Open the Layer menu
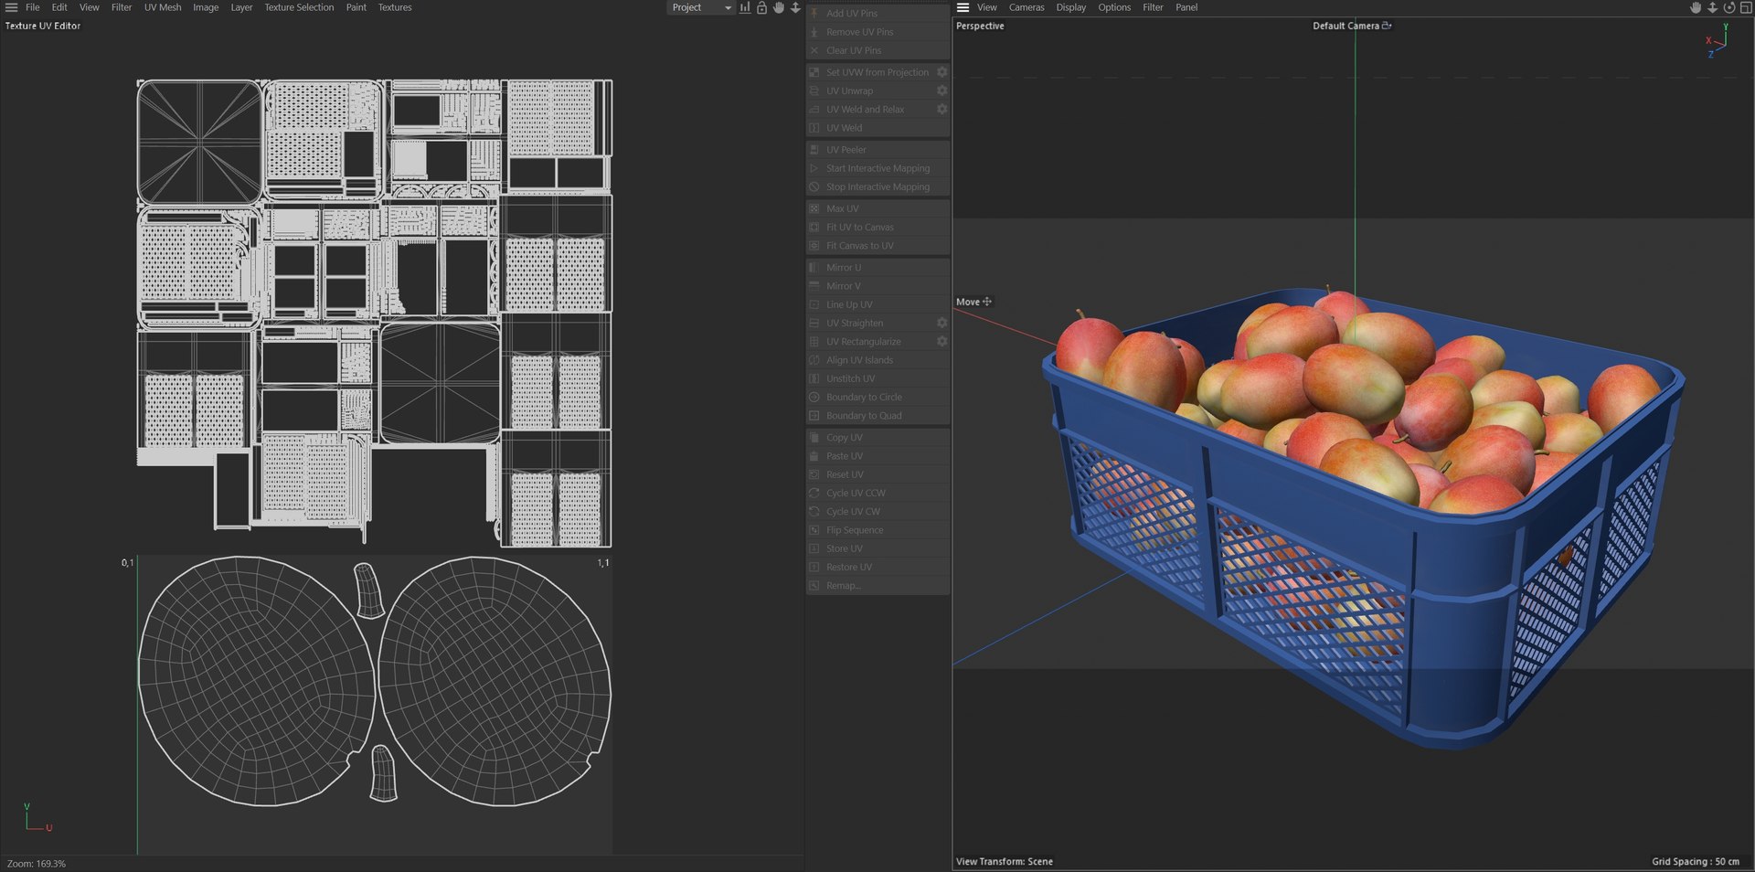Image resolution: width=1755 pixels, height=872 pixels. 241,7
